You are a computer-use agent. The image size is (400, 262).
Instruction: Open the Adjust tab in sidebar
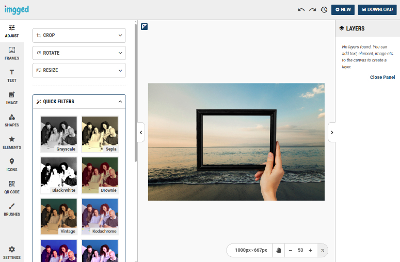coord(12,31)
